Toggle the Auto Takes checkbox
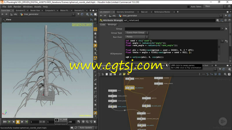The image size is (232, 130). [x=188, y=7]
